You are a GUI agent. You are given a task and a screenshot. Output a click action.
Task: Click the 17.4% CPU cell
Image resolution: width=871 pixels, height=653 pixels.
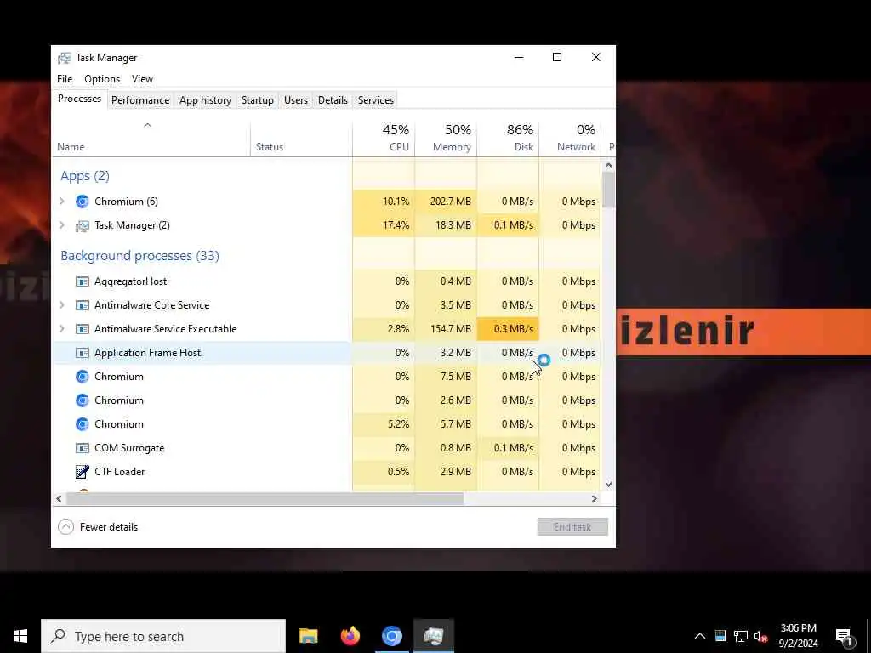(x=384, y=225)
